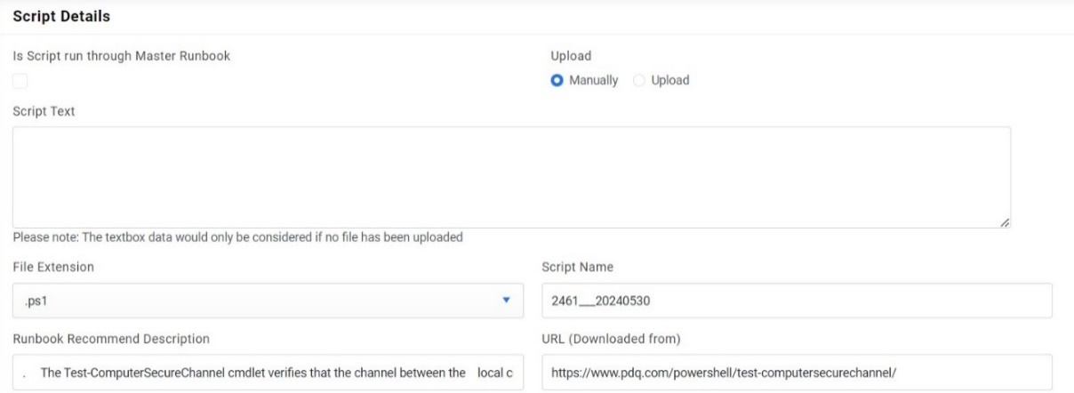Image resolution: width=1074 pixels, height=393 pixels.
Task: Focus the Script Text textarea
Action: point(511,177)
